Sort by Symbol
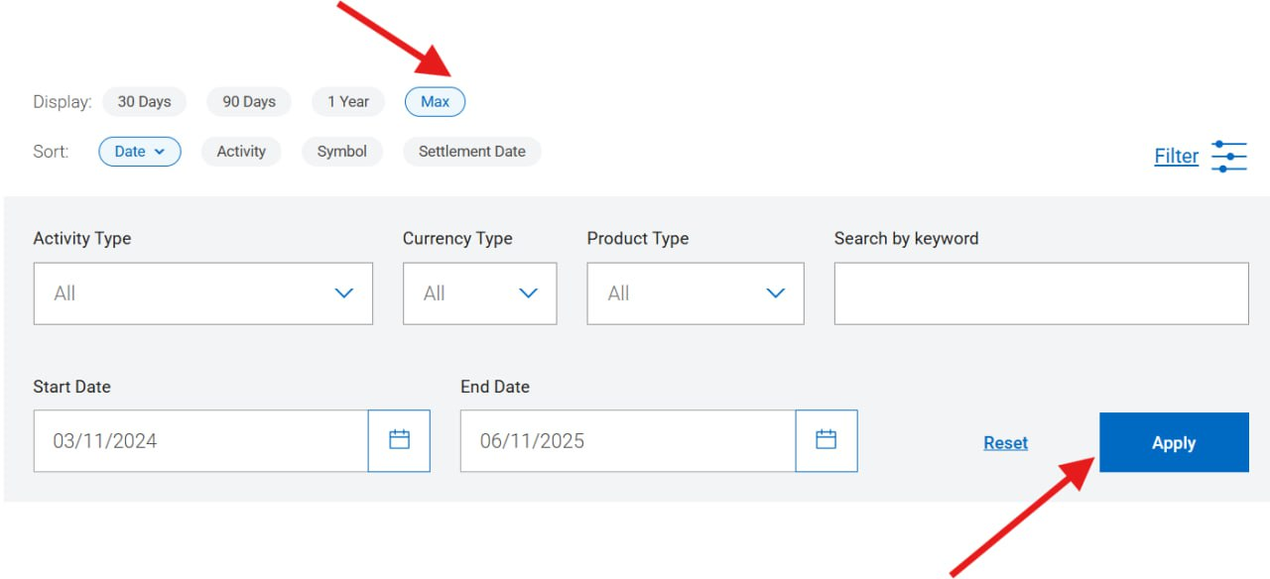The height and width of the screenshot is (579, 1270). pyautogui.click(x=342, y=152)
